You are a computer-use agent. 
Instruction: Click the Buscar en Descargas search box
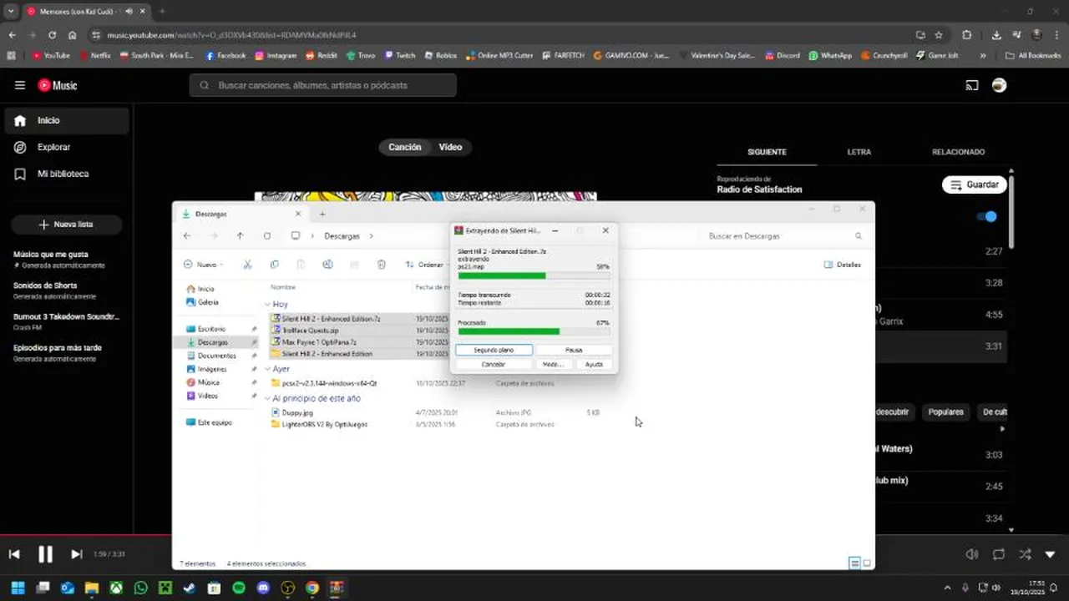[x=785, y=236]
